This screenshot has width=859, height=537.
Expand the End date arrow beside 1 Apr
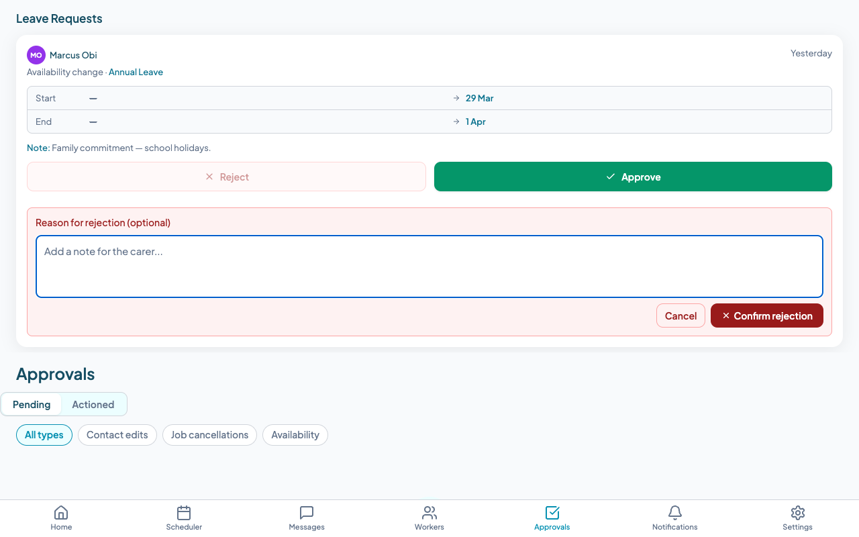(456, 121)
